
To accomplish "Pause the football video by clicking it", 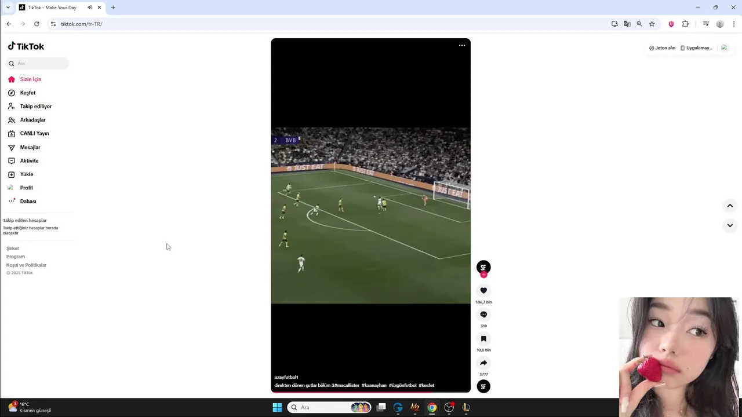I will pyautogui.click(x=370, y=215).
